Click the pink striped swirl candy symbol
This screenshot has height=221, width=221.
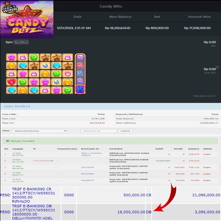point(68,73)
